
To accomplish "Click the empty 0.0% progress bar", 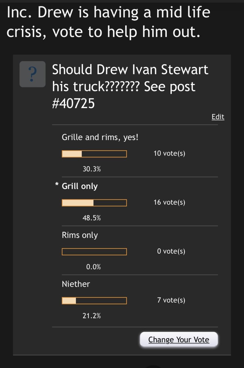I will point(94,252).
